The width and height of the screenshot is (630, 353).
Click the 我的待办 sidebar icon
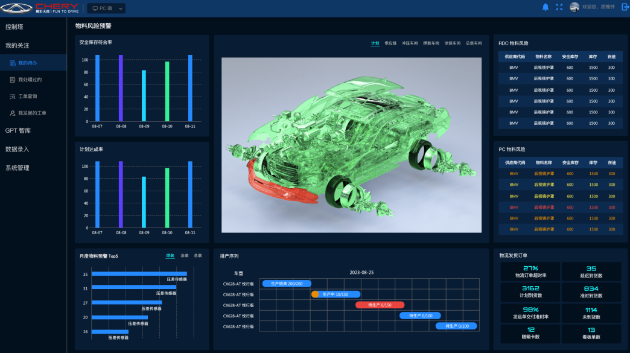pyautogui.click(x=13, y=63)
